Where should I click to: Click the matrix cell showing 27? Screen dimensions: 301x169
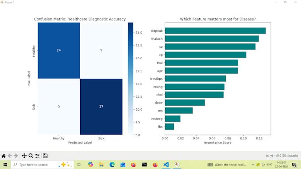click(101, 107)
